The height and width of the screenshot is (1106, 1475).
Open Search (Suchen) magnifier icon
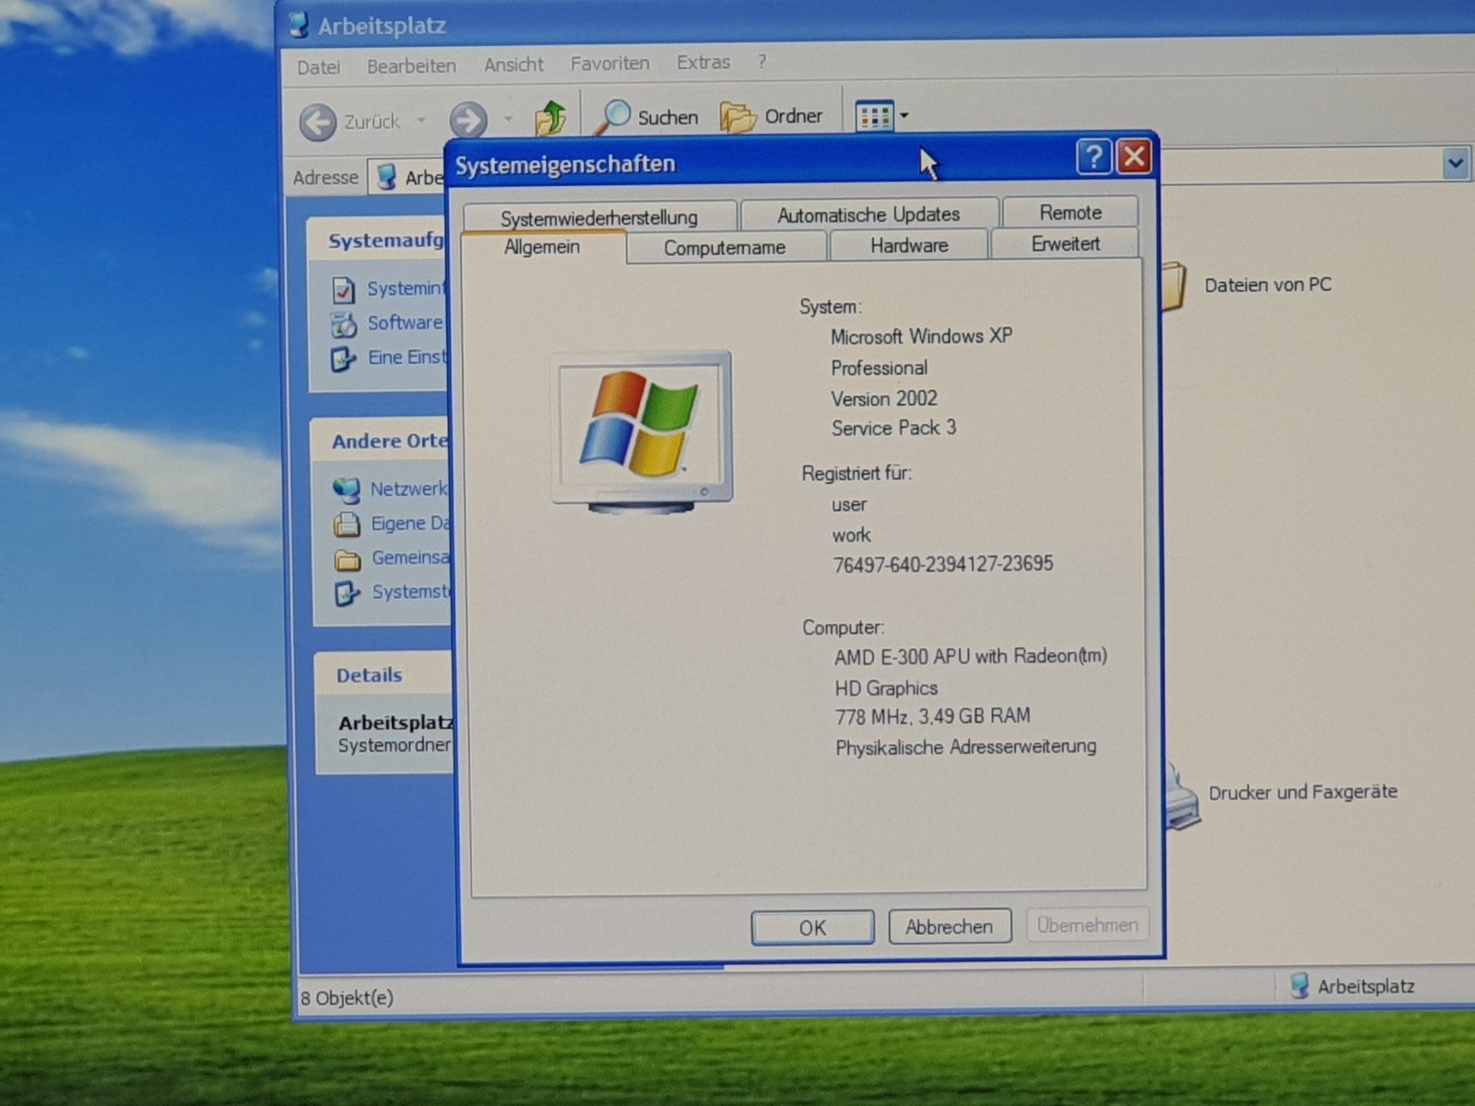tap(614, 117)
